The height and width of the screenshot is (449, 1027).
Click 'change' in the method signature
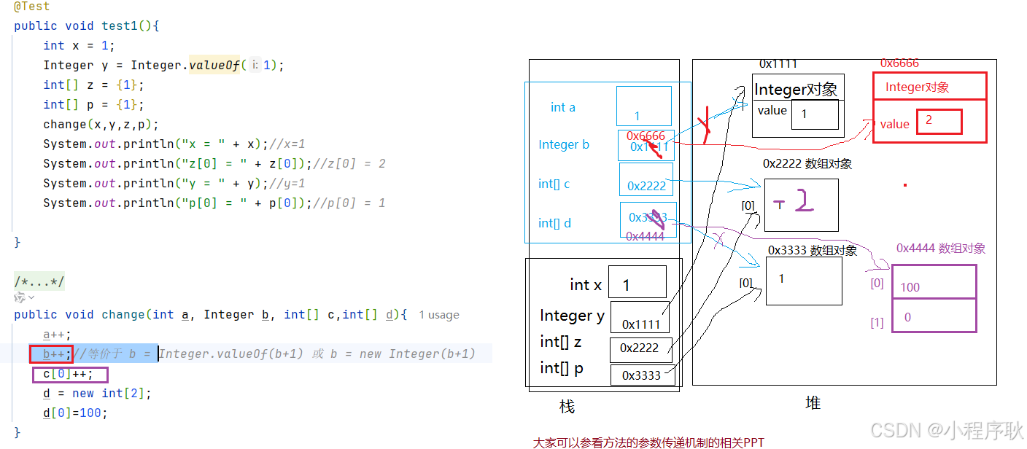pos(123,314)
